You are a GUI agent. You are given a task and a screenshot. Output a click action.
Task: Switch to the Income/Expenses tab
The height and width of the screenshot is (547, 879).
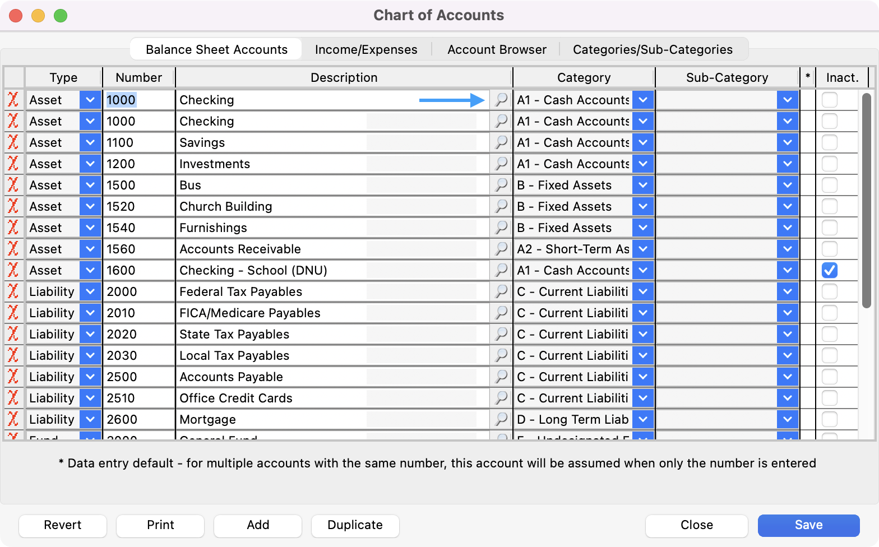pyautogui.click(x=366, y=49)
